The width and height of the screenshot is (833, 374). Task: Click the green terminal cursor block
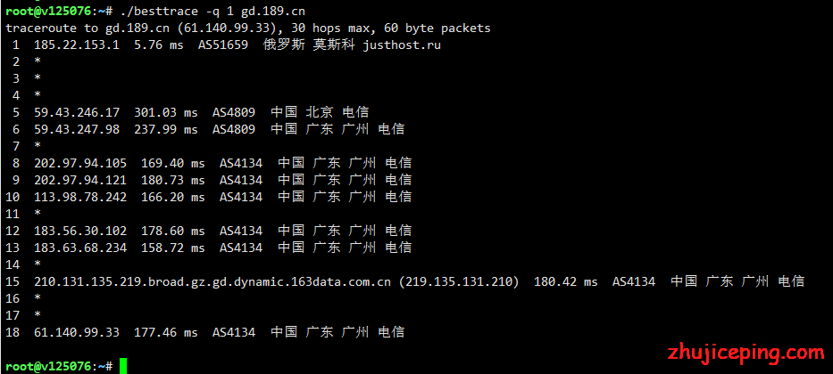[123, 366]
